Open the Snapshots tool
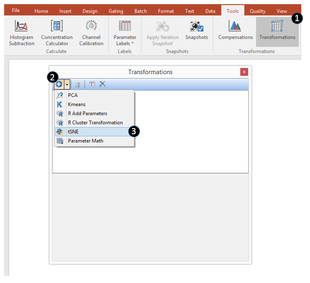Viewport: 310px width, 283px height. (196, 27)
